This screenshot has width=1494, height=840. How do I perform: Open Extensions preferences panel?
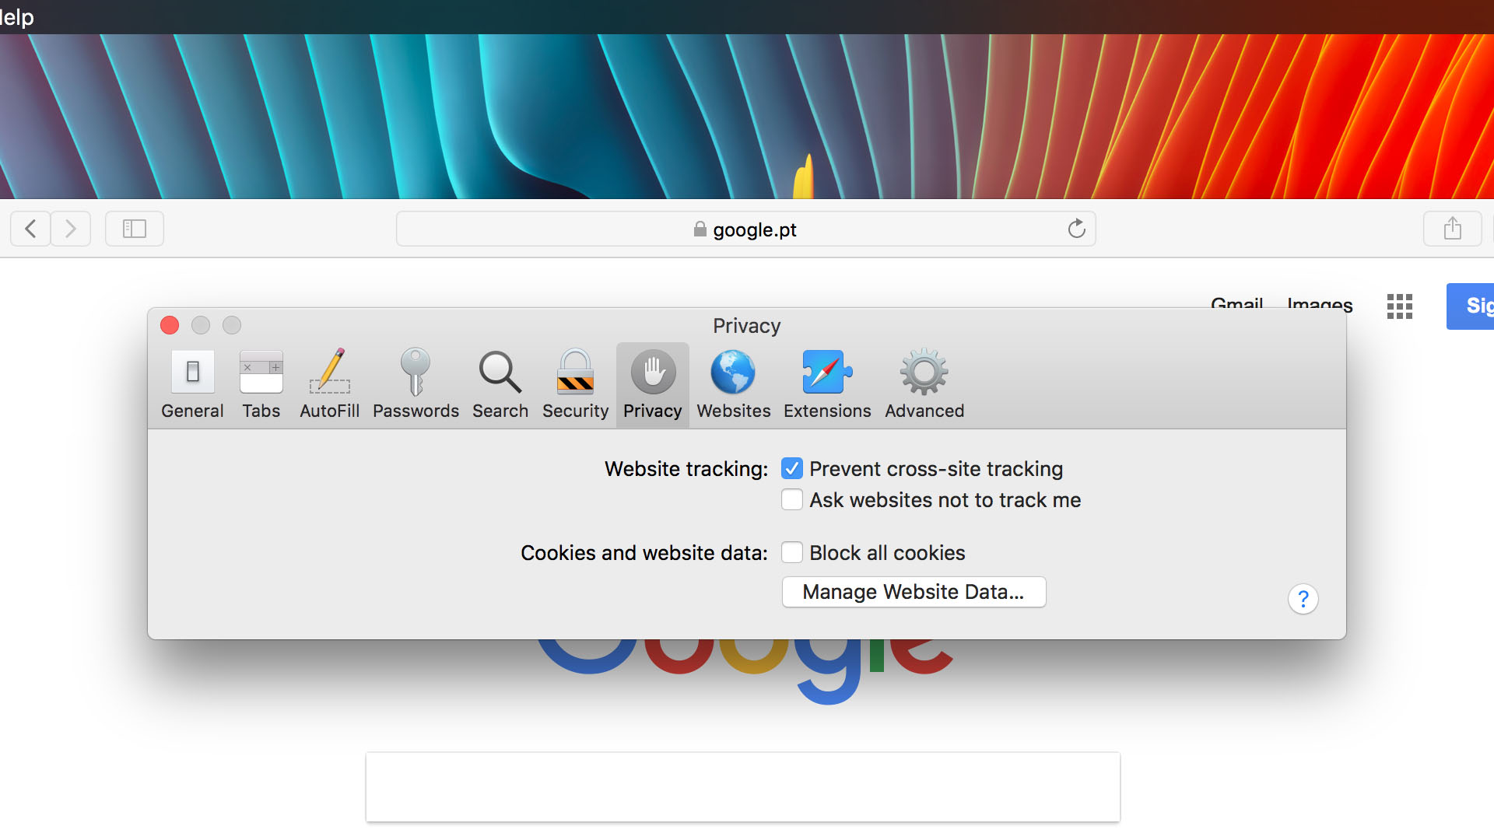(827, 383)
